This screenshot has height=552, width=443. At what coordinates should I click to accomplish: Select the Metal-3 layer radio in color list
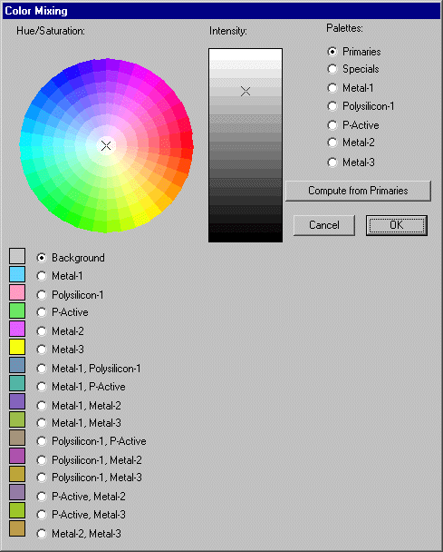coord(42,350)
